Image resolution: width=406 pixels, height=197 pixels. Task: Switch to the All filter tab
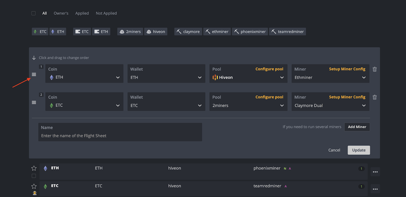coord(44,13)
